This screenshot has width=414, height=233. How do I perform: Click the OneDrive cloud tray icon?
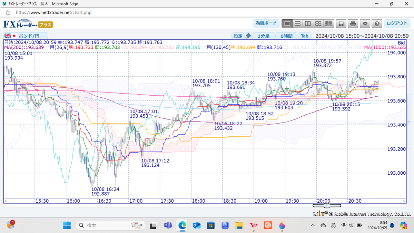[x=323, y=225]
